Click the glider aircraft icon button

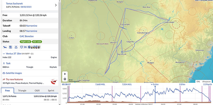click(5, 47)
